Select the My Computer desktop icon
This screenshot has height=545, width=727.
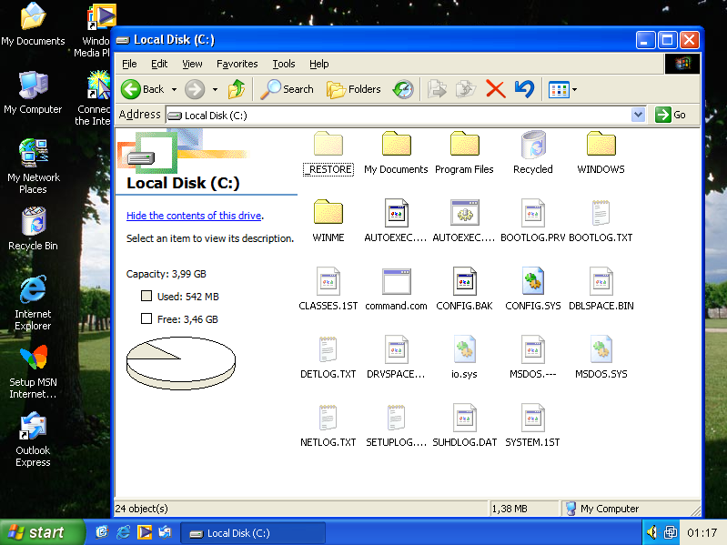tap(33, 93)
